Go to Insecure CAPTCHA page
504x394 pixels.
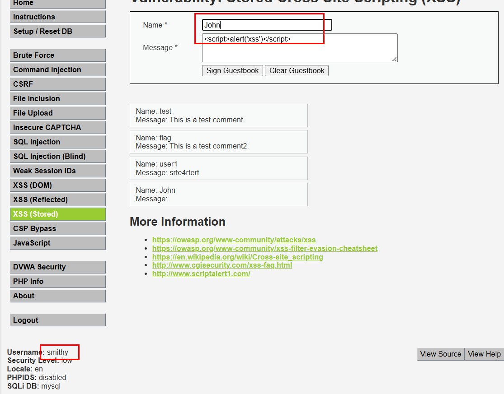(58, 127)
